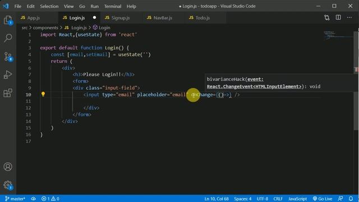Click Login symbol in the breadcrumb
The image size is (359, 202).
click(x=102, y=27)
